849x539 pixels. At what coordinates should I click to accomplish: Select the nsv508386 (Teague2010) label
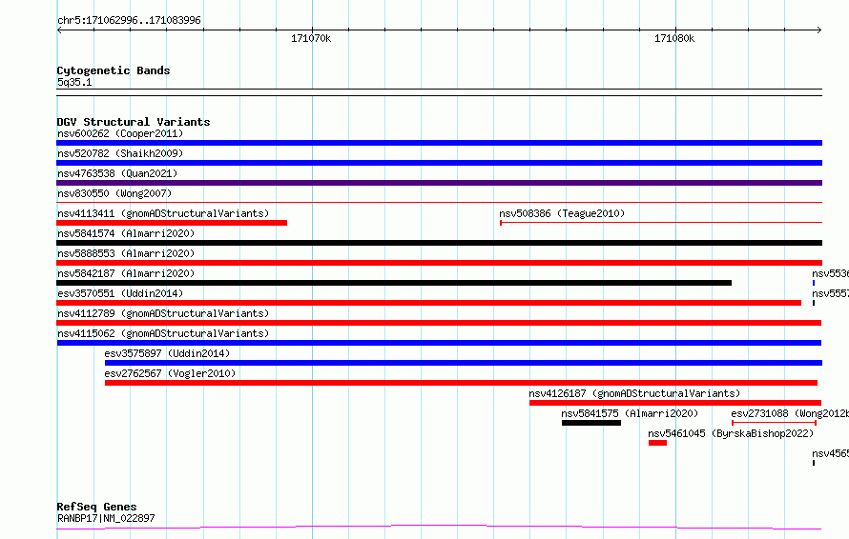point(562,213)
